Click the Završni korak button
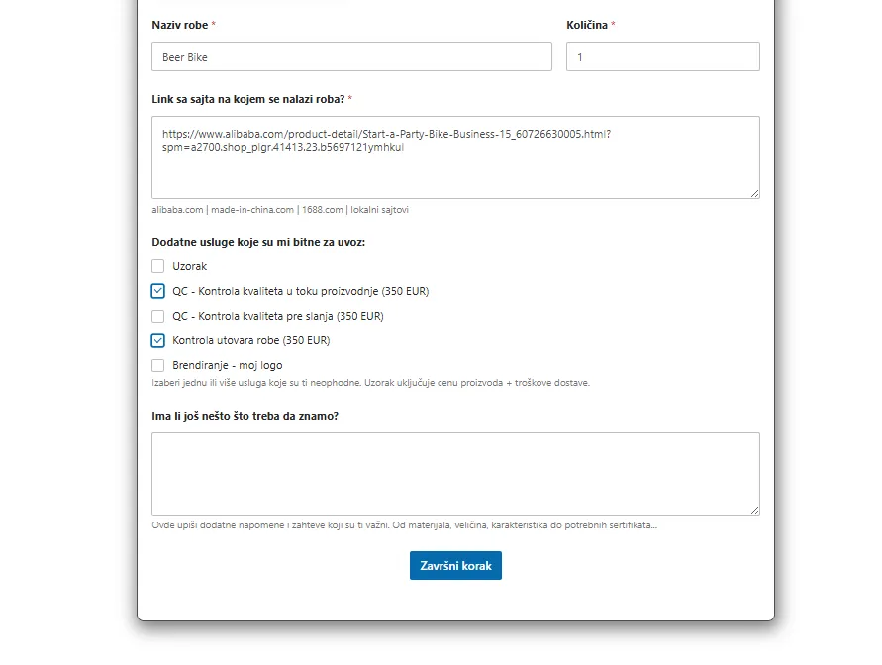The image size is (882, 665). point(455,565)
